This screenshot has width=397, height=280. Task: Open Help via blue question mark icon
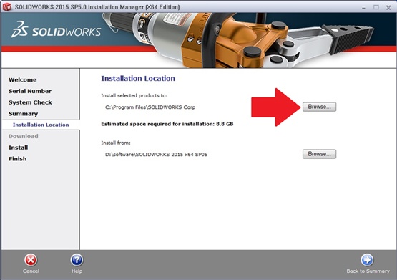pos(77,260)
